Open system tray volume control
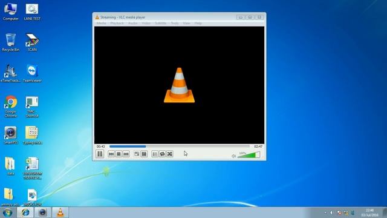387x218 pixels. tap(331, 213)
